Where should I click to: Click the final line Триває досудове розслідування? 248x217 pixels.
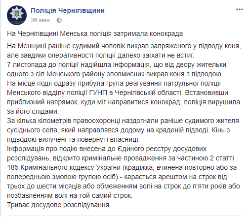click(59, 205)
